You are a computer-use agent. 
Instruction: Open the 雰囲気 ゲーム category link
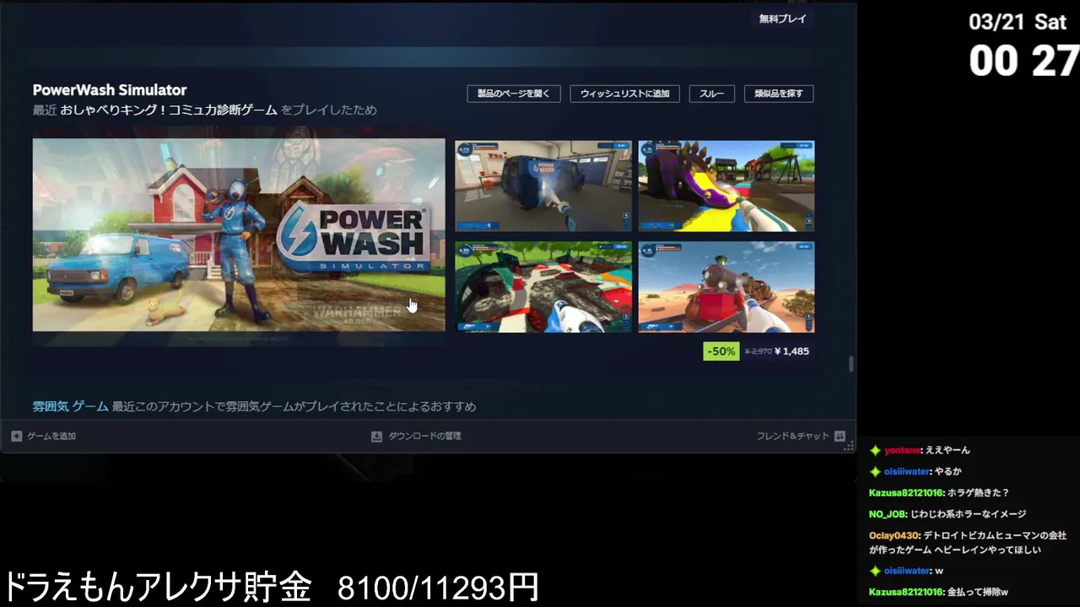point(71,406)
